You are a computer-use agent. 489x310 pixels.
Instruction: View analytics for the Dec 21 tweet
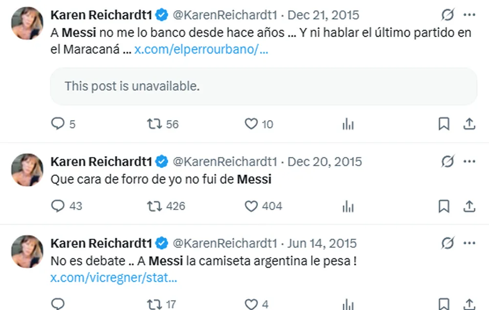pyautogui.click(x=348, y=124)
